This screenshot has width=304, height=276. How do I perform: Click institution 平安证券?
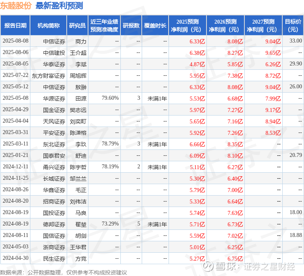pos(54,133)
